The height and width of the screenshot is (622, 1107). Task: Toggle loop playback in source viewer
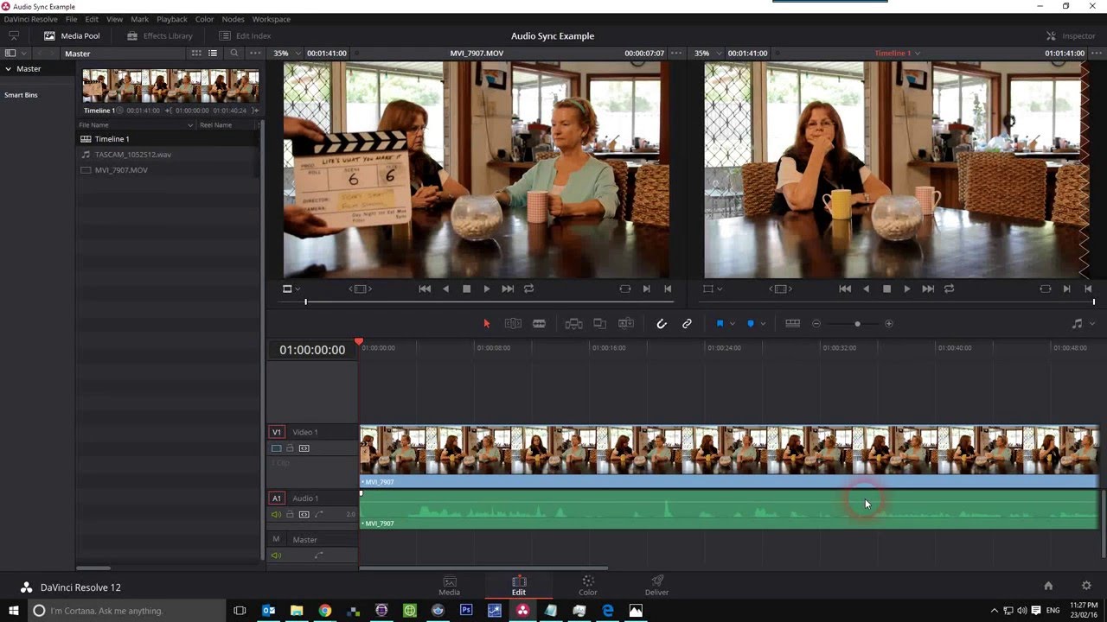tap(528, 289)
